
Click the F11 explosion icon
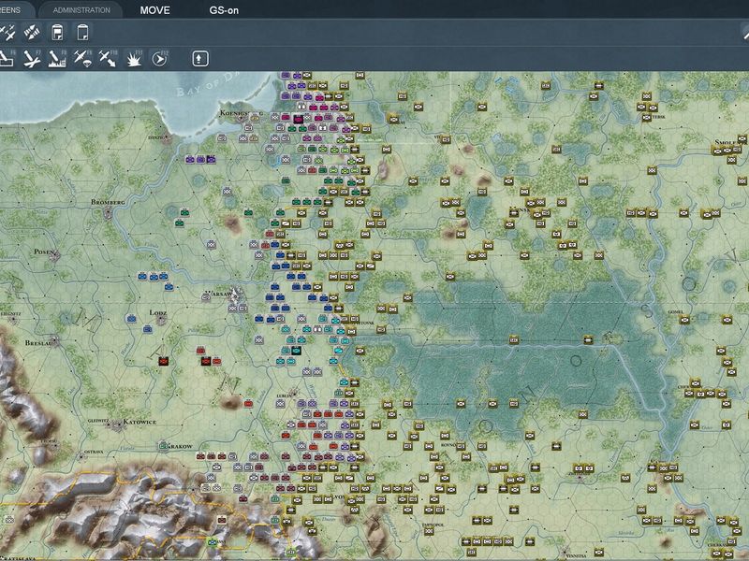click(x=134, y=59)
